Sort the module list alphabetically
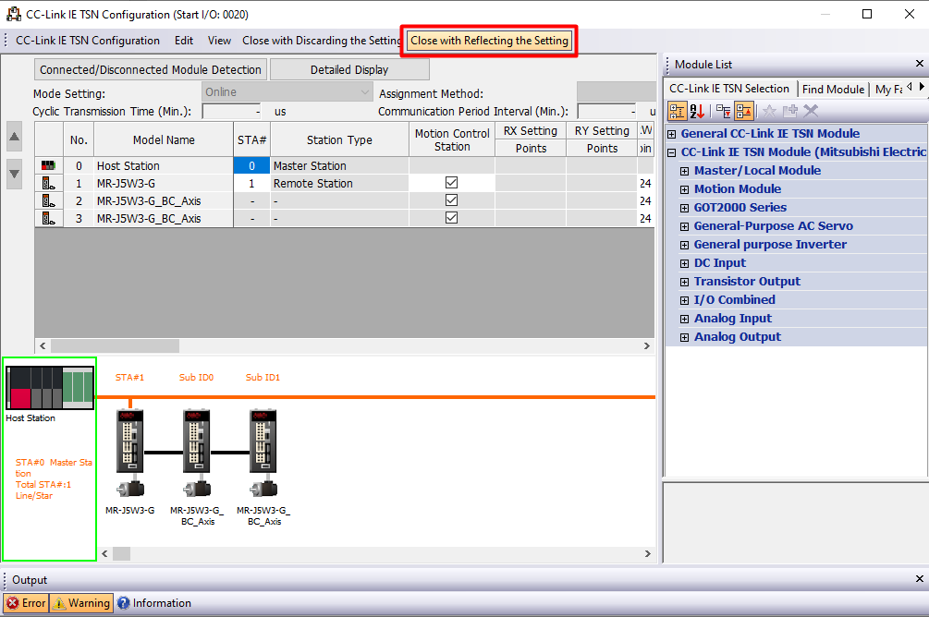 tap(697, 111)
